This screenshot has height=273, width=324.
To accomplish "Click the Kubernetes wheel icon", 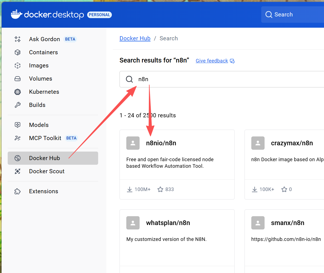I will coord(18,92).
